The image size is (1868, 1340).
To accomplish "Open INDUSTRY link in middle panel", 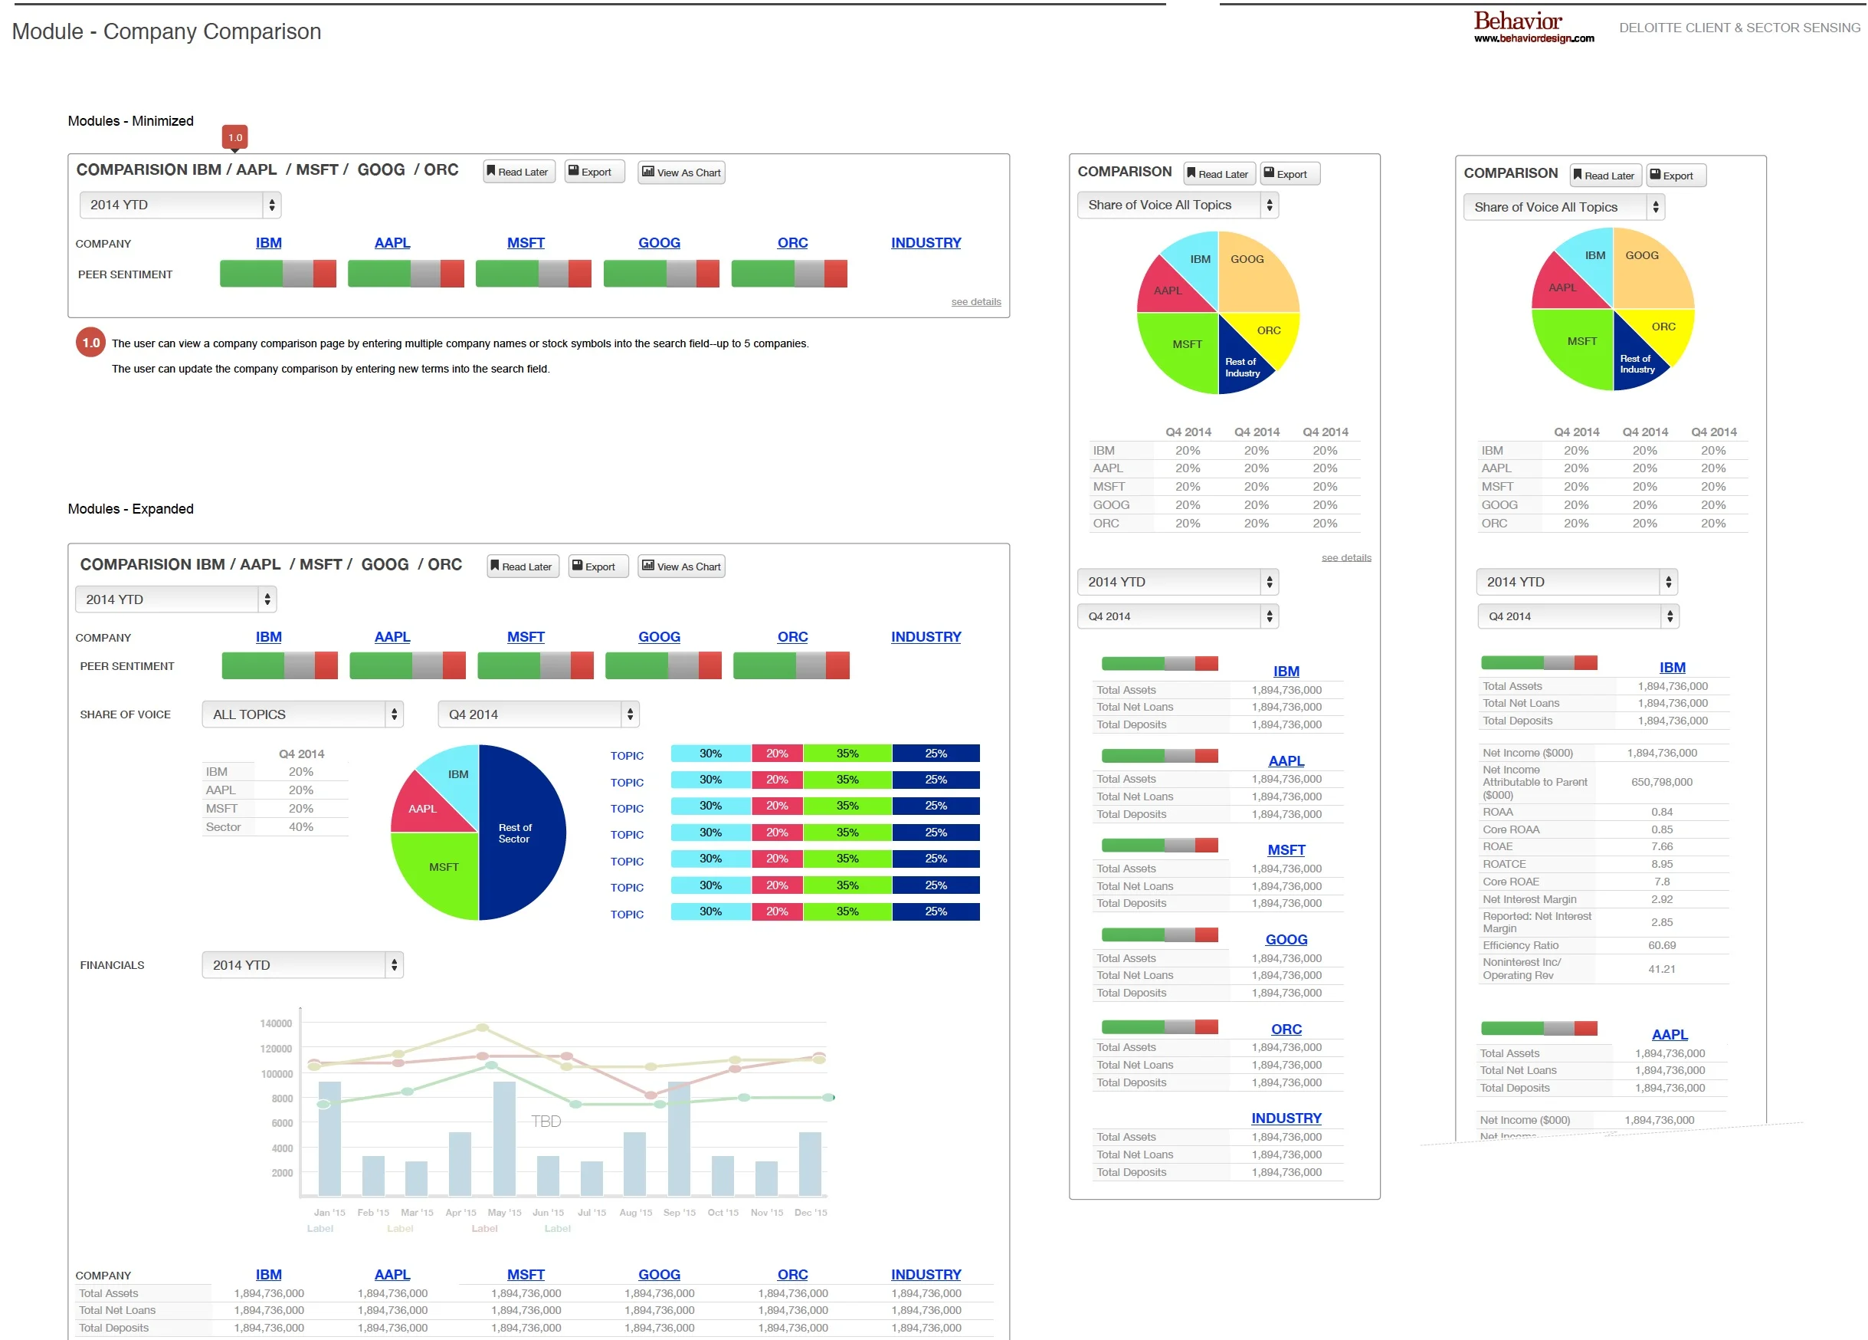I will [1286, 1118].
